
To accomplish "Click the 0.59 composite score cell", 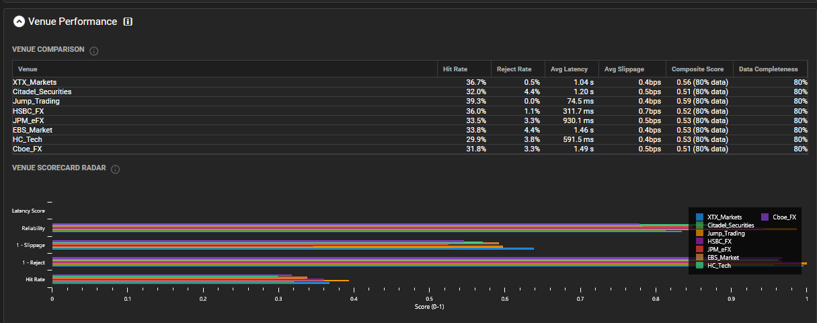I will coord(699,101).
